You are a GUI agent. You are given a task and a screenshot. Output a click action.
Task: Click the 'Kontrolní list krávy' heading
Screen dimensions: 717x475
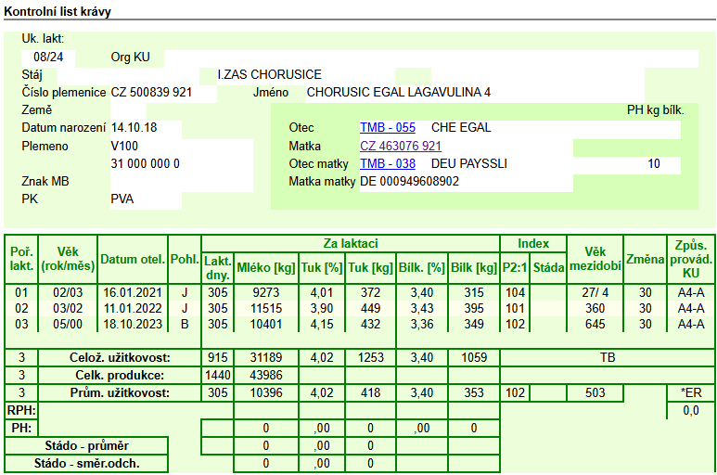tap(58, 11)
